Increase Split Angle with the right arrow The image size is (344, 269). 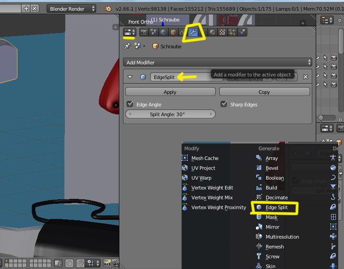211,114
